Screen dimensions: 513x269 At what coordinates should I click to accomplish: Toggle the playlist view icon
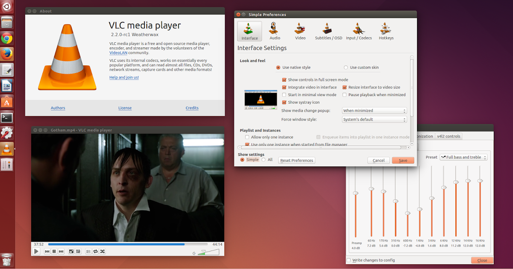(x=88, y=251)
